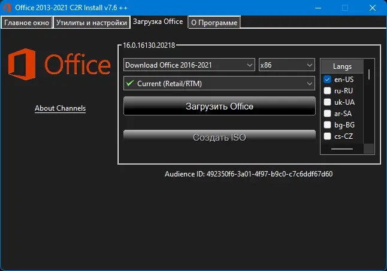Click the Создать ISO button
Screen dimensions: 387x271
coord(219,136)
